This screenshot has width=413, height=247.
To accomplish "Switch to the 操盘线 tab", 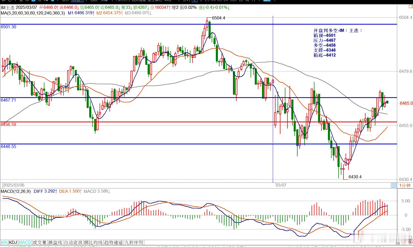I will pos(55,243).
